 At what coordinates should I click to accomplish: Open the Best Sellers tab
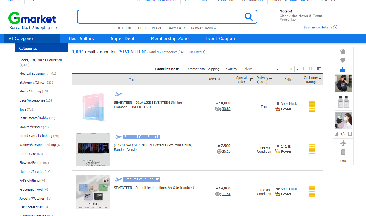(x=81, y=39)
